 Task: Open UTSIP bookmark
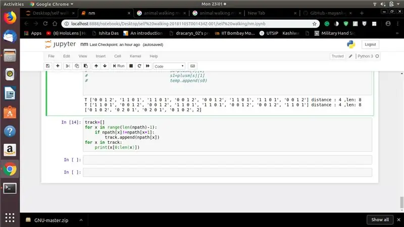(x=269, y=33)
